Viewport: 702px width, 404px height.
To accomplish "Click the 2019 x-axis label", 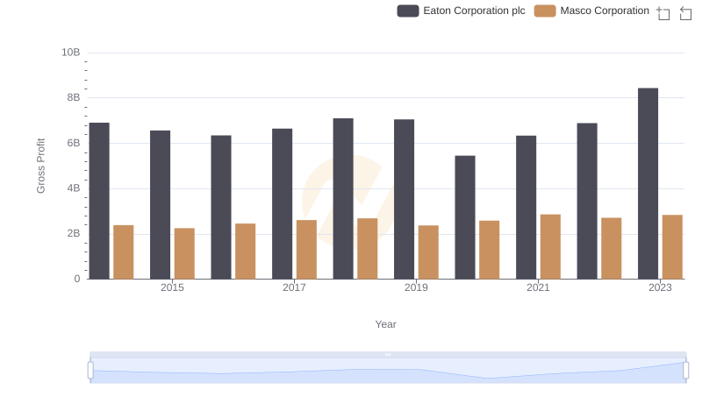I will click(416, 287).
